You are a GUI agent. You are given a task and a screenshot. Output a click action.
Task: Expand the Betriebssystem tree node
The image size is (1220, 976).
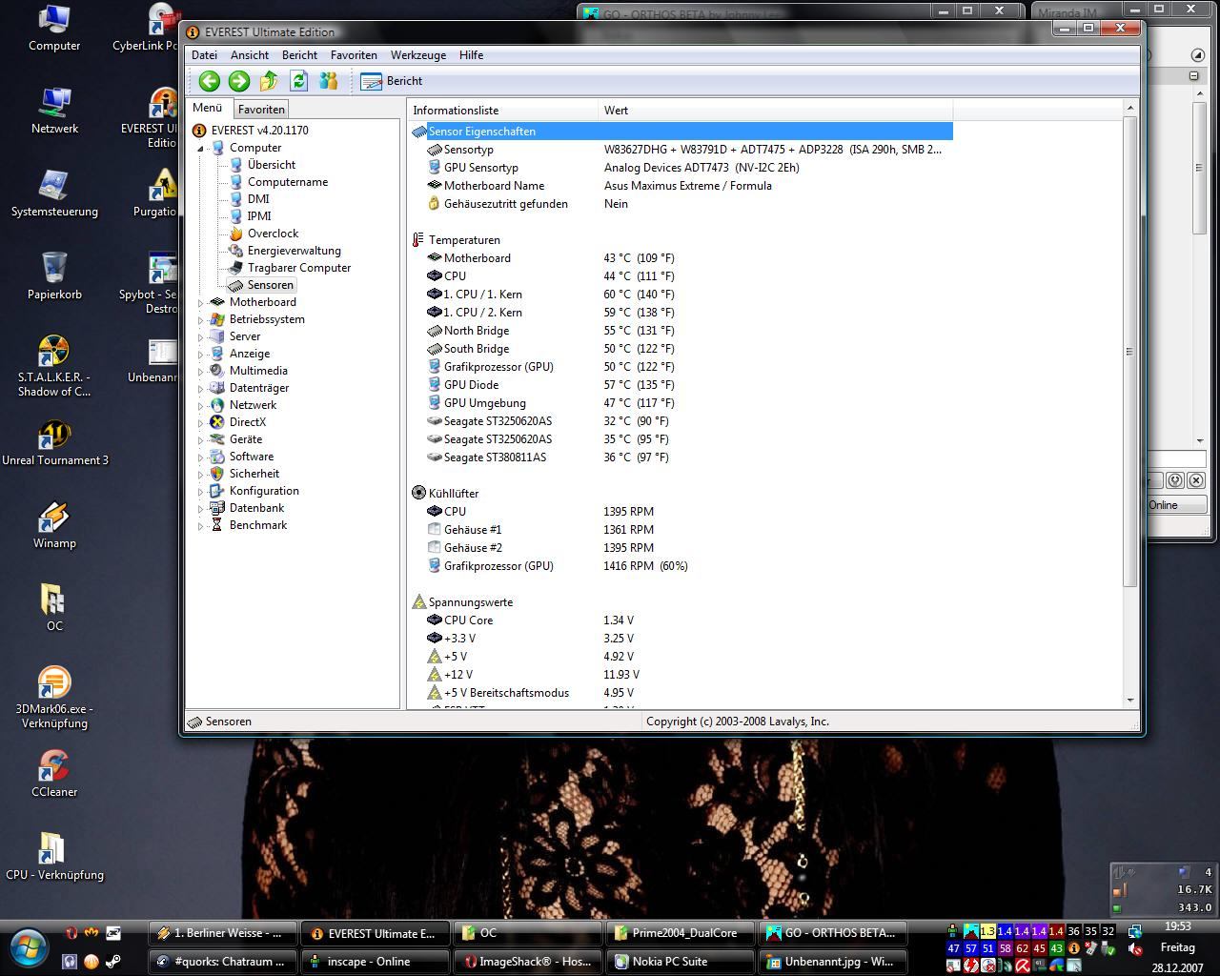(x=200, y=320)
